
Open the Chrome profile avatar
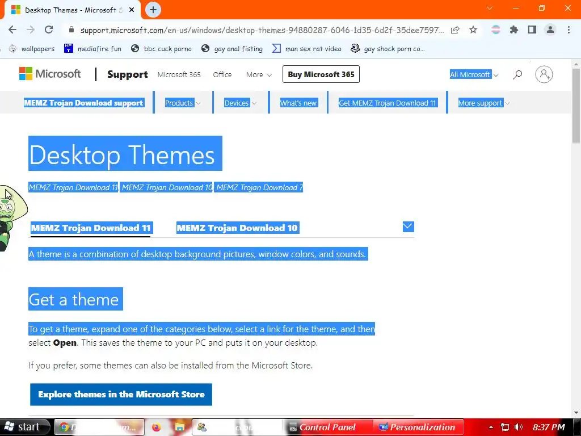pos(550,30)
